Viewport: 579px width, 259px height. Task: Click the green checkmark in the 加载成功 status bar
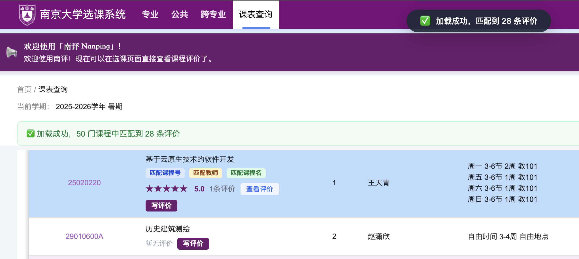click(30, 133)
